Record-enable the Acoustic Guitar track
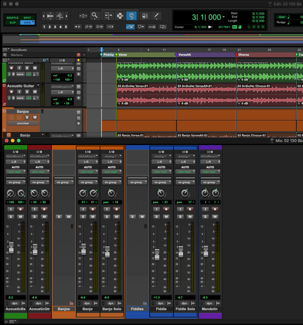The image size is (303, 325). click(11, 92)
